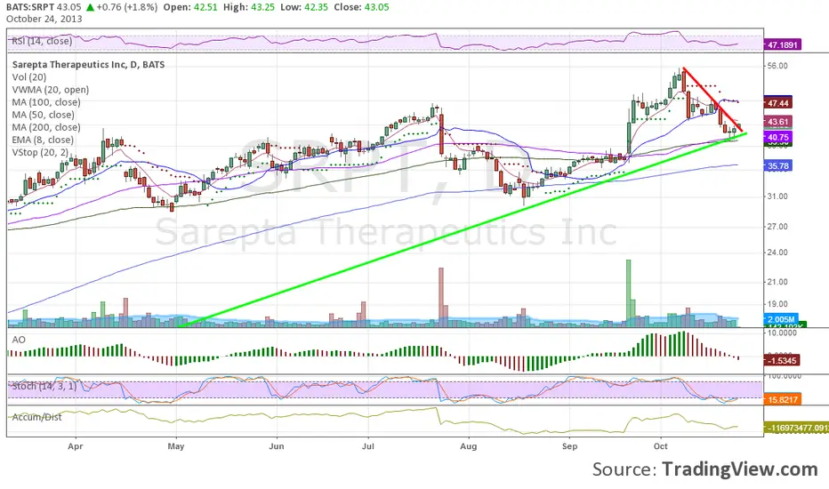The width and height of the screenshot is (829, 489).
Task: Select the 19.00 price axis label
Action: tap(777, 304)
